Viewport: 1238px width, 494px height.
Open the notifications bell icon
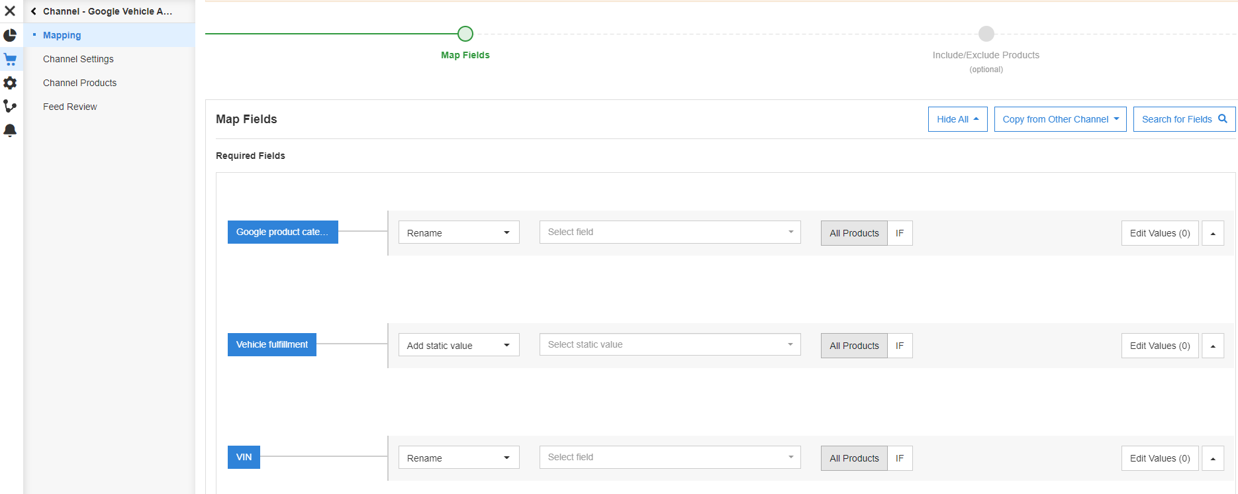click(10, 130)
